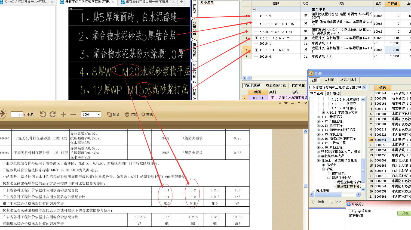
Task: Close the 谁有2014年佛山第一季度信息价 tab
Action: click(173, 2)
